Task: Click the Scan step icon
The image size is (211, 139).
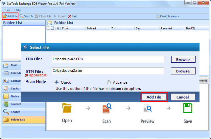Action: pyautogui.click(x=107, y=108)
